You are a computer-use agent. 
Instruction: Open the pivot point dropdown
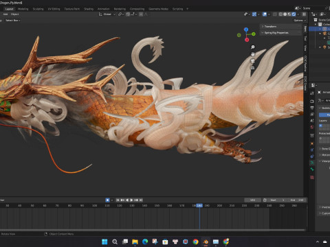click(x=121, y=14)
